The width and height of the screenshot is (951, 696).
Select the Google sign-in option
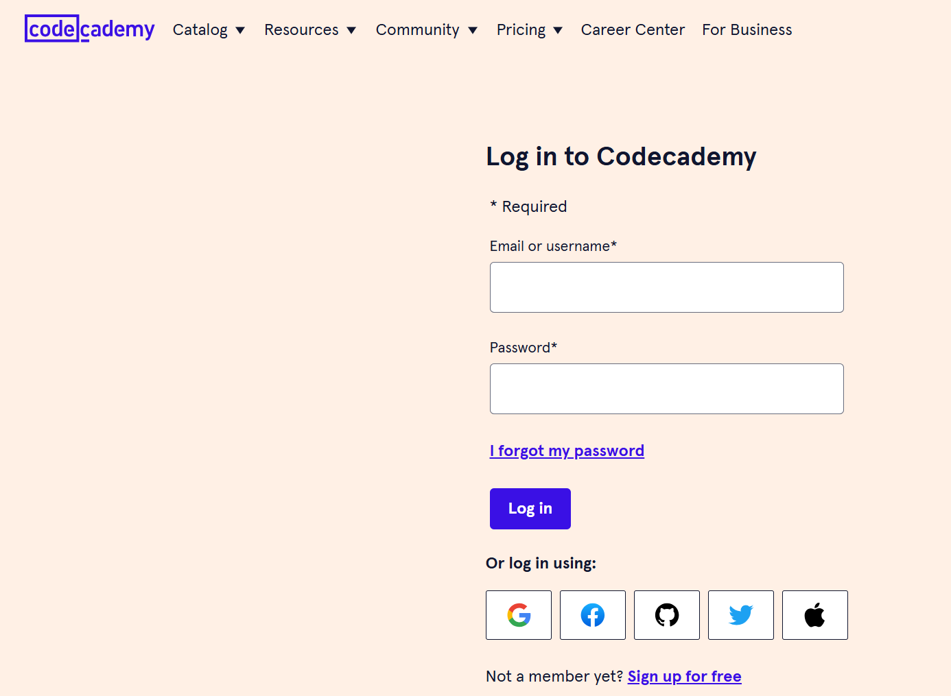click(x=518, y=615)
